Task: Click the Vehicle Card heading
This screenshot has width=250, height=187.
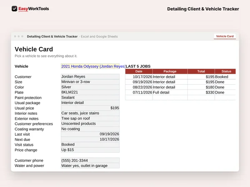Action: coord(34,49)
